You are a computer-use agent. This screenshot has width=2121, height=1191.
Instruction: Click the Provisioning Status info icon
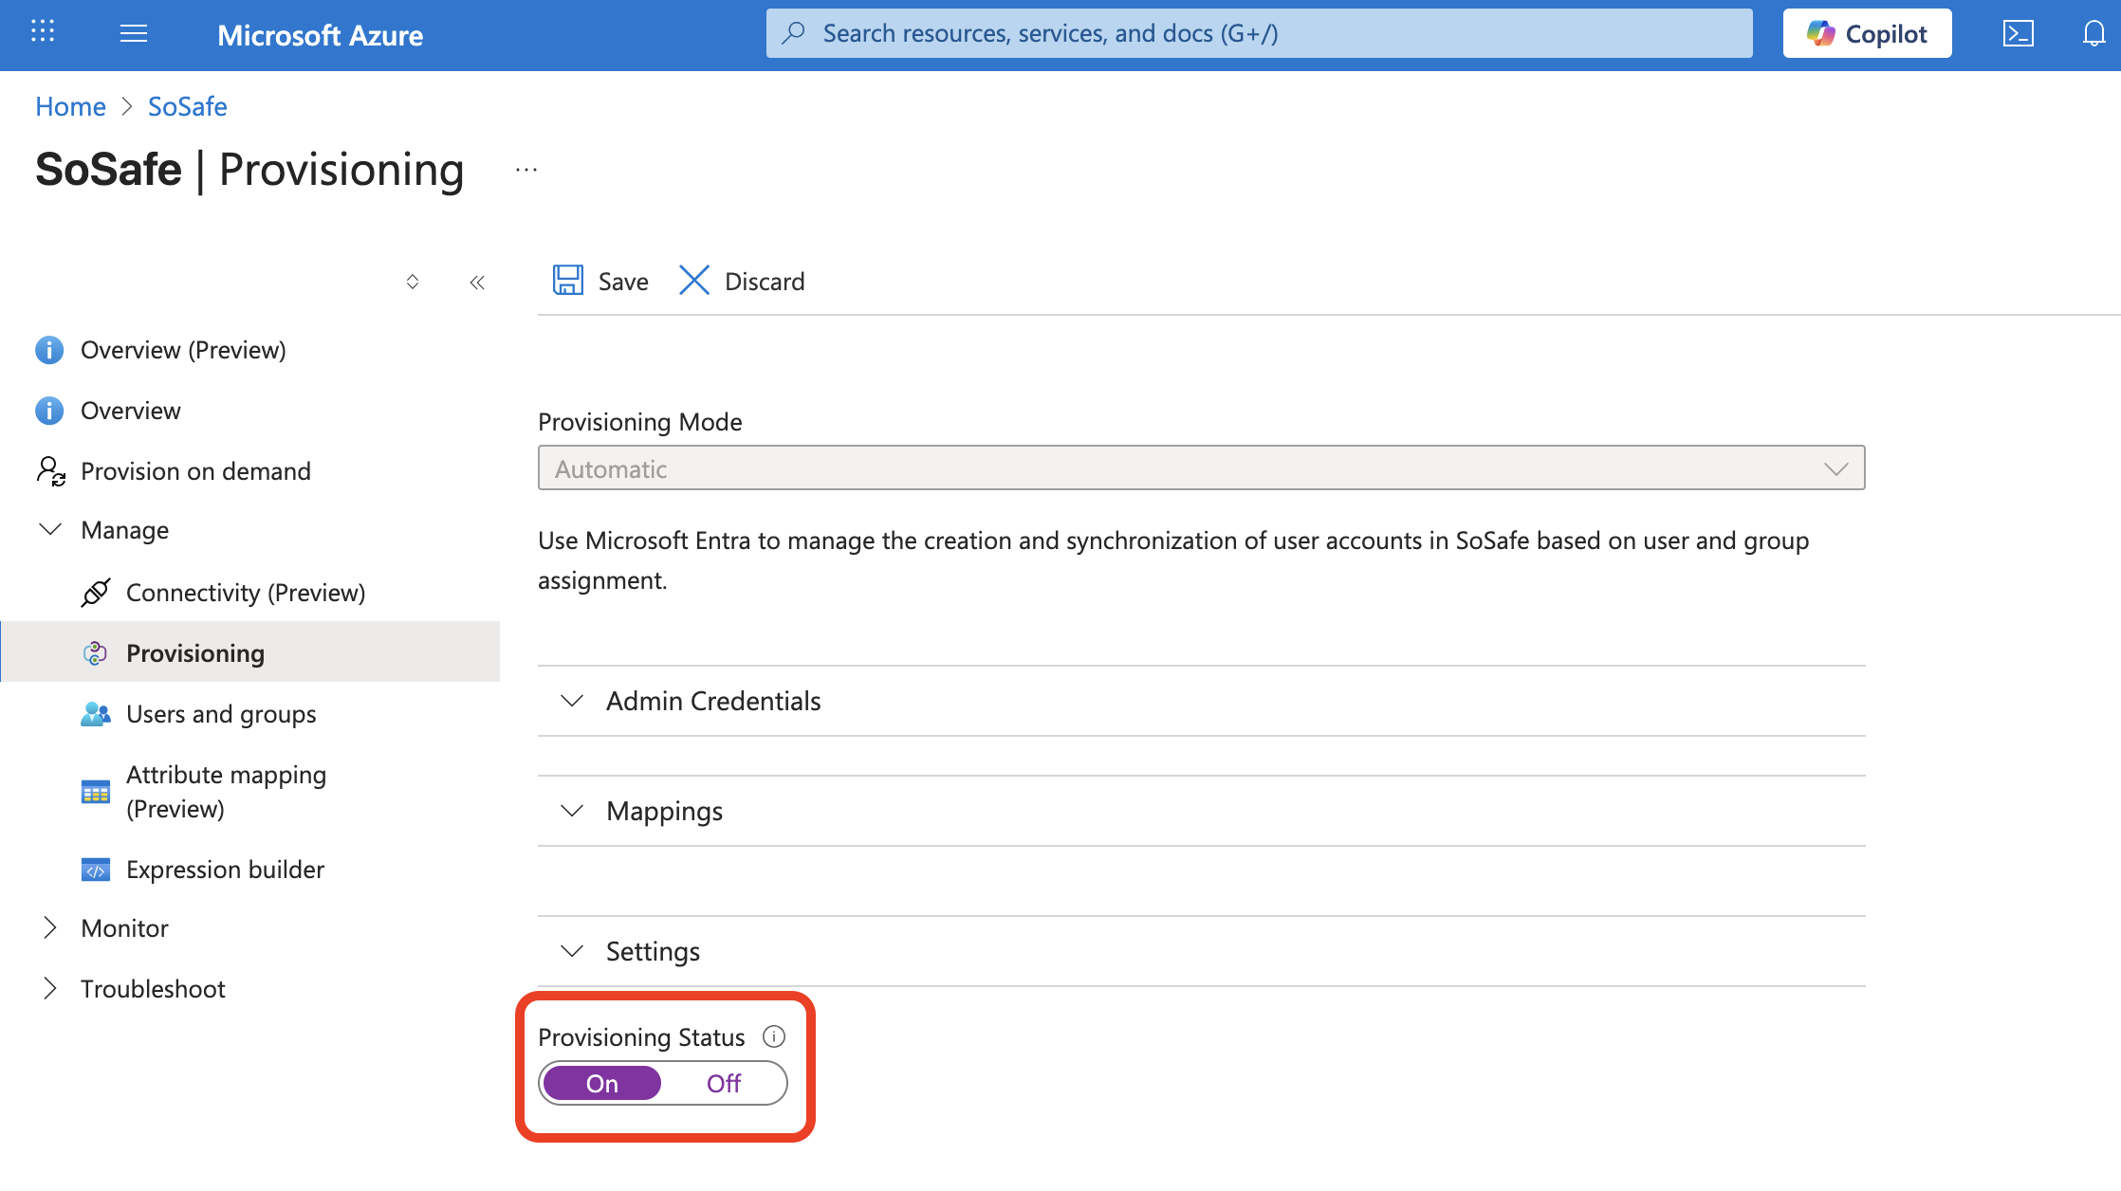774,1036
